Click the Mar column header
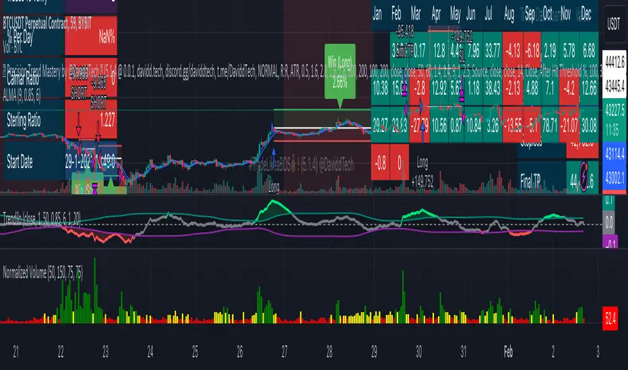628x370 pixels. [415, 14]
